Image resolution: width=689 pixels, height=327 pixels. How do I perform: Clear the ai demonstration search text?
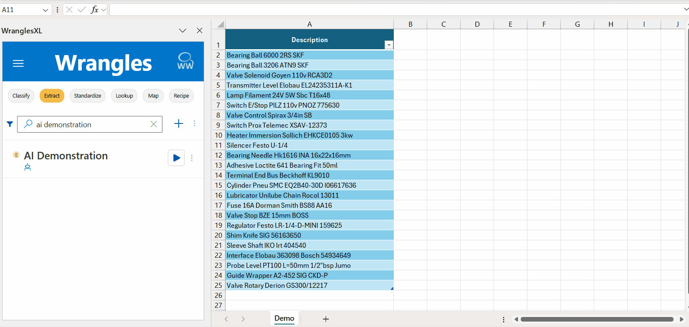pyautogui.click(x=153, y=124)
